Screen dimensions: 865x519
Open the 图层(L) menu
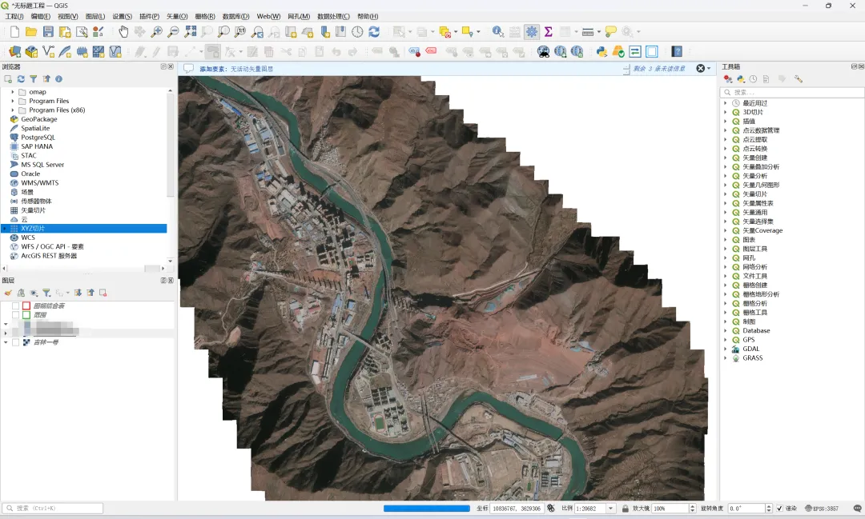pos(95,17)
